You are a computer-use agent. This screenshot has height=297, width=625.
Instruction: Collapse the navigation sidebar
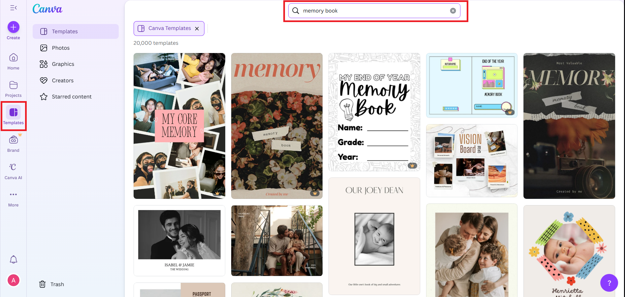(13, 8)
